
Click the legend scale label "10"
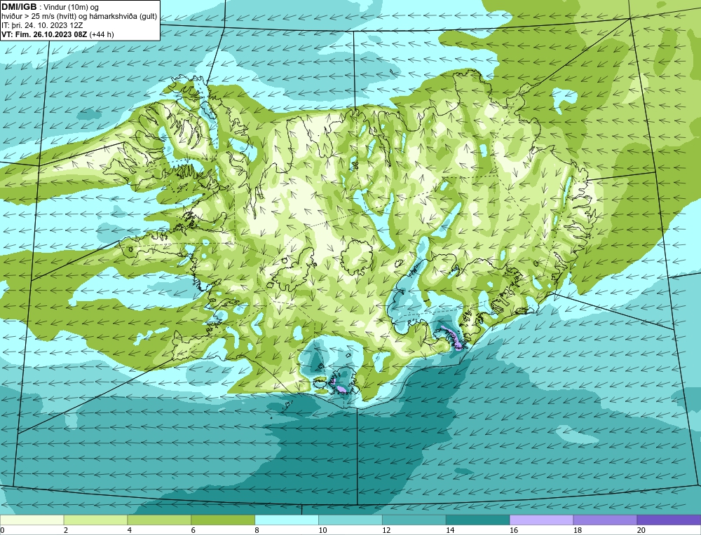tap(322, 530)
